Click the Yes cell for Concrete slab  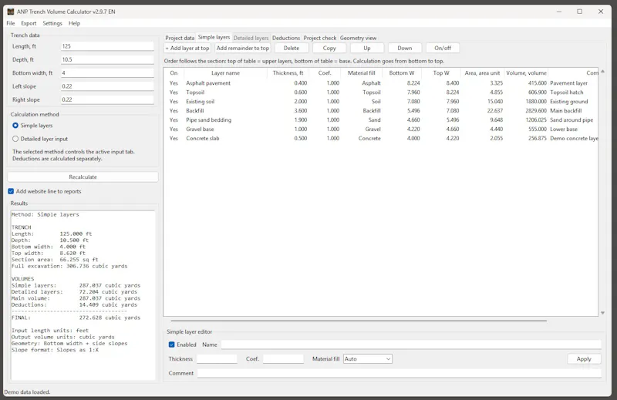click(174, 138)
